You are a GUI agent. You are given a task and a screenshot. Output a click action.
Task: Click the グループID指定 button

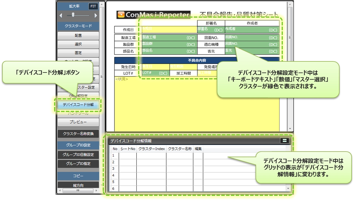tap(78, 164)
